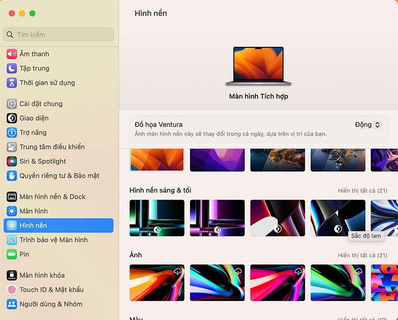
Task: Click the Giao diện appearance icon
Action: click(x=11, y=118)
